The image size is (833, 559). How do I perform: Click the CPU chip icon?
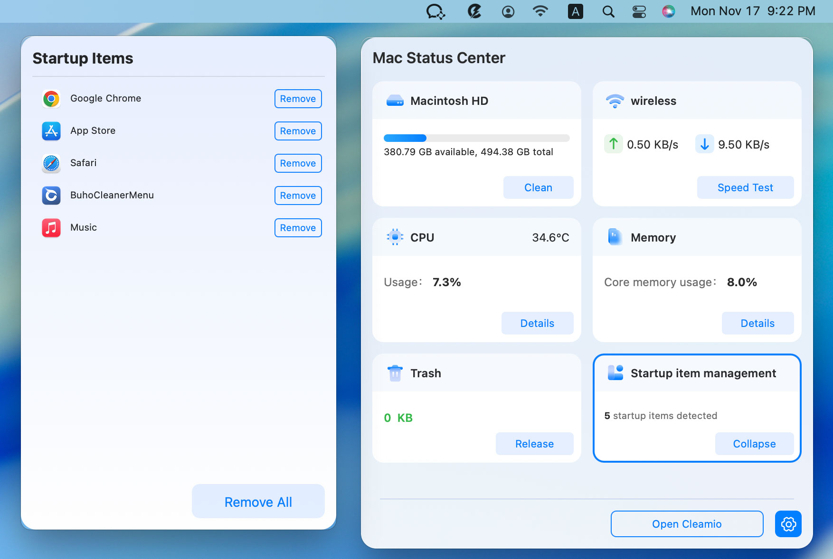(395, 237)
